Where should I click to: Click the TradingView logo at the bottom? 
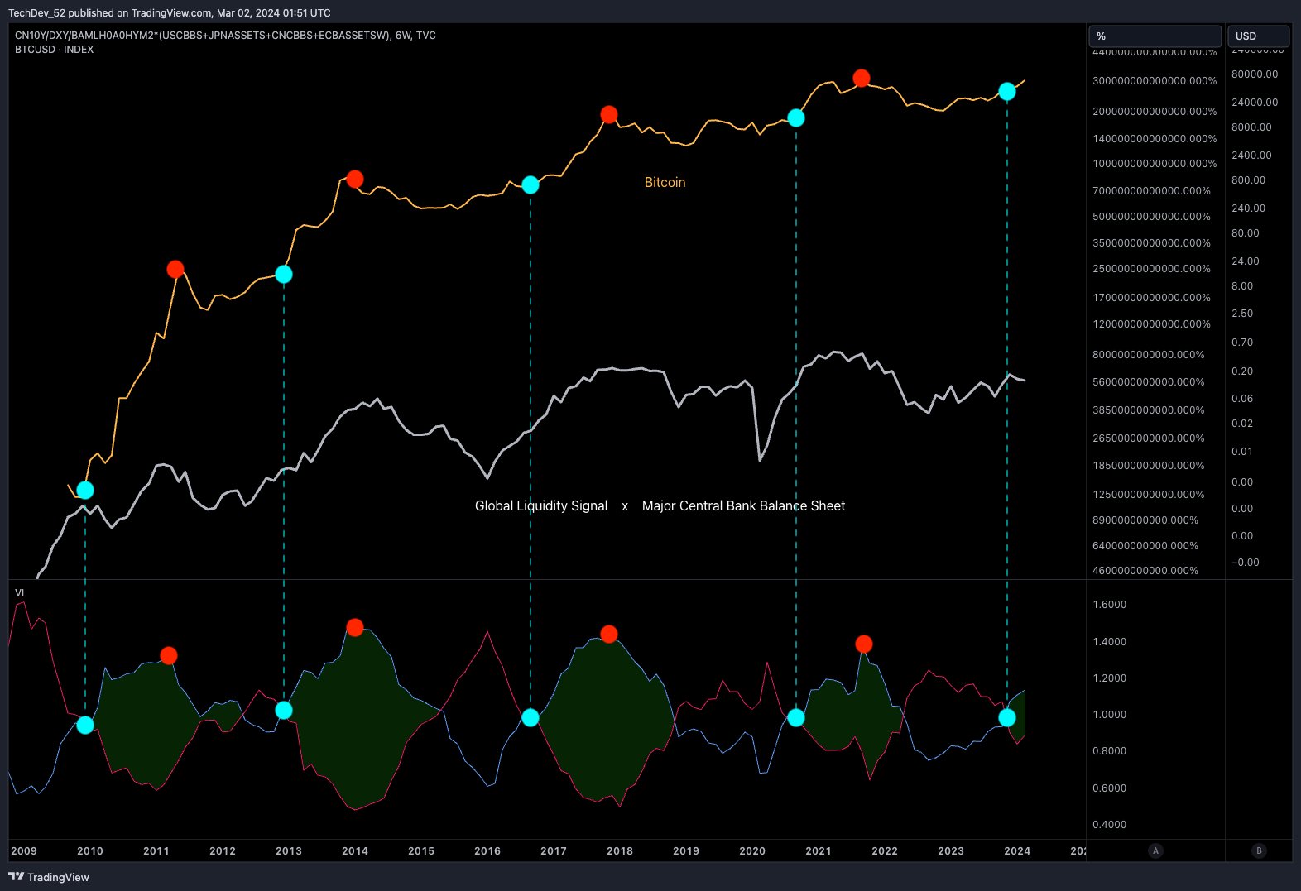point(49,877)
